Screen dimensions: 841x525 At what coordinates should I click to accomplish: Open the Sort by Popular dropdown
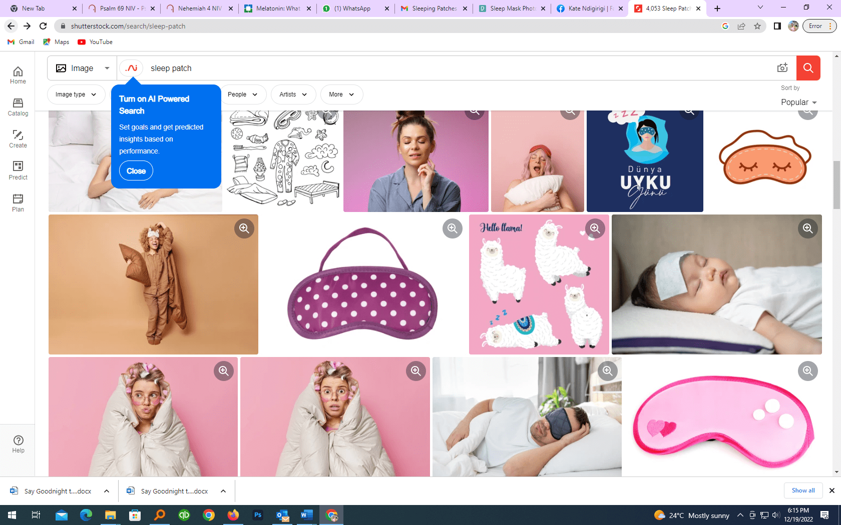click(x=798, y=102)
